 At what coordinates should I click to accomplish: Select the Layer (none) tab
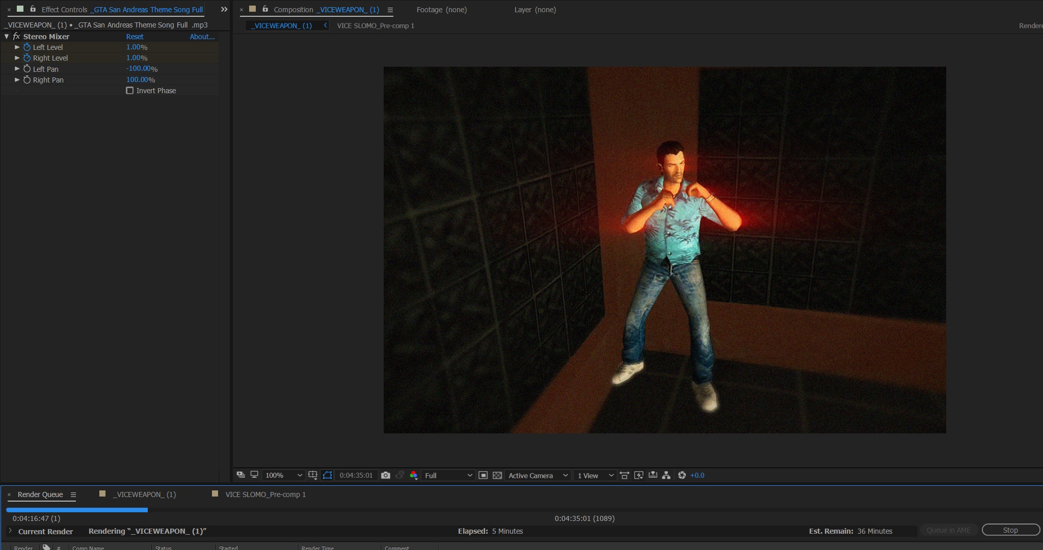pos(535,10)
